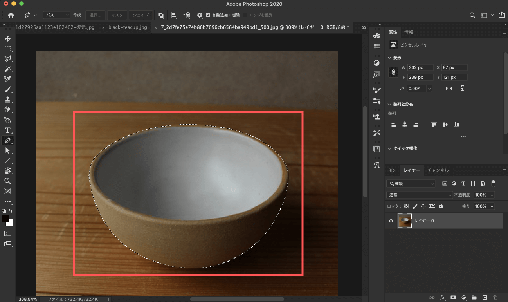This screenshot has height=302, width=508.
Task: Select the Eyedropper tool
Action: coord(7,80)
